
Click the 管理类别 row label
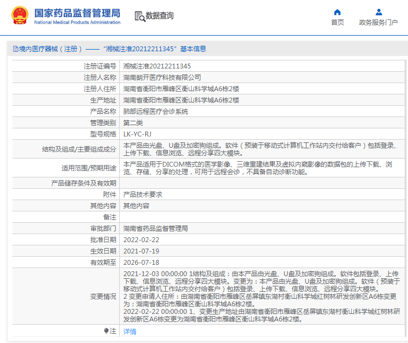103,123
